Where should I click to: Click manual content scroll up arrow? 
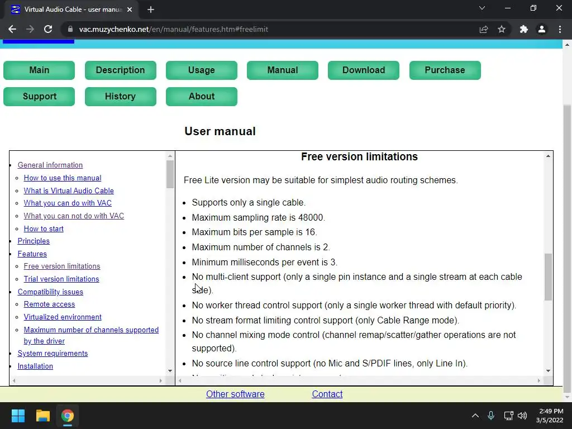(x=548, y=156)
